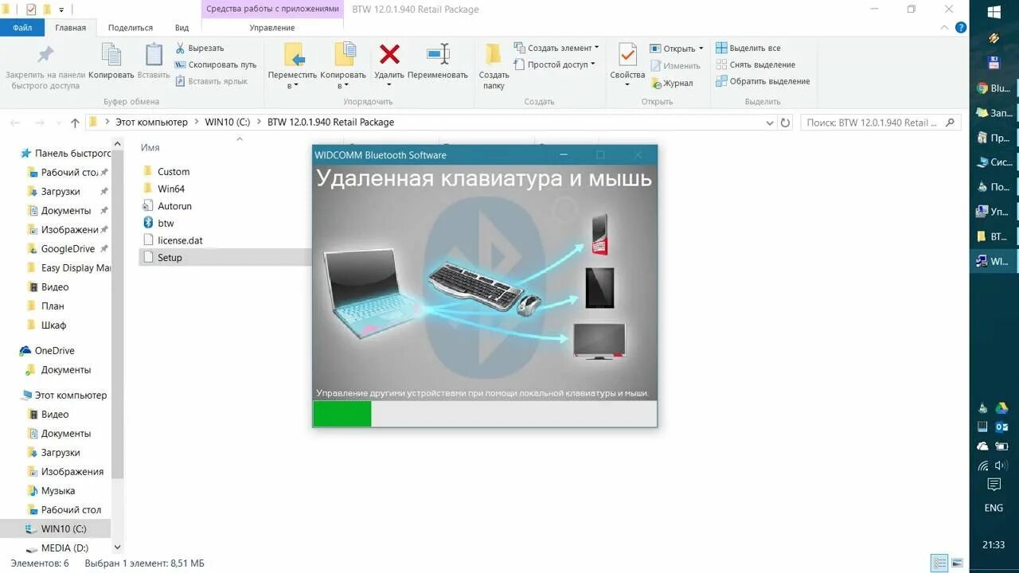Open Музыка under This PC
Viewport: 1019px width, 573px height.
pos(57,491)
